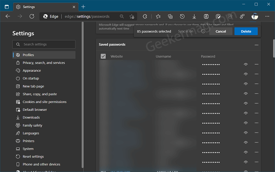Open more actions for first password row
Viewport: 275px width, 172px height.
tap(257, 64)
